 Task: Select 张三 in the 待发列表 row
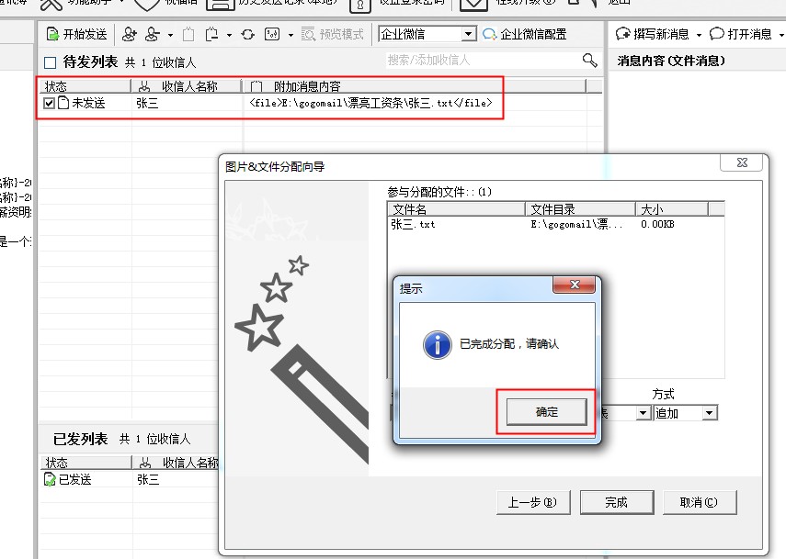[147, 103]
